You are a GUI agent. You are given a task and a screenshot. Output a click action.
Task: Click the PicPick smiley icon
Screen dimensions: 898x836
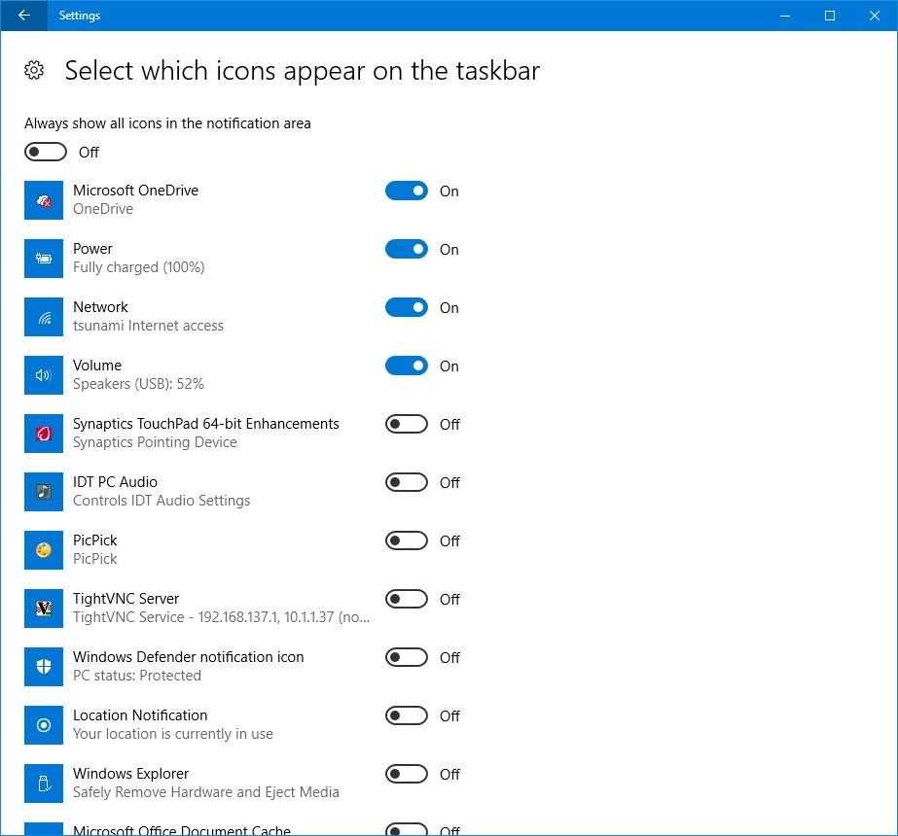click(x=43, y=550)
